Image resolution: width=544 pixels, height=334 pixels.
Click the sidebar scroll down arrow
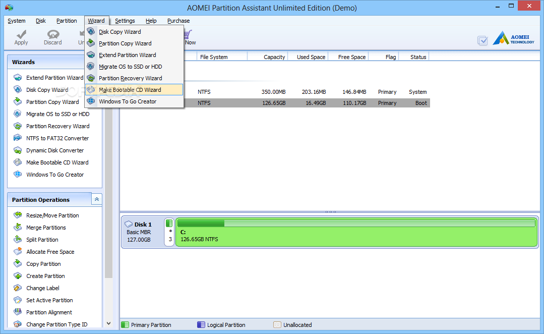click(x=108, y=323)
